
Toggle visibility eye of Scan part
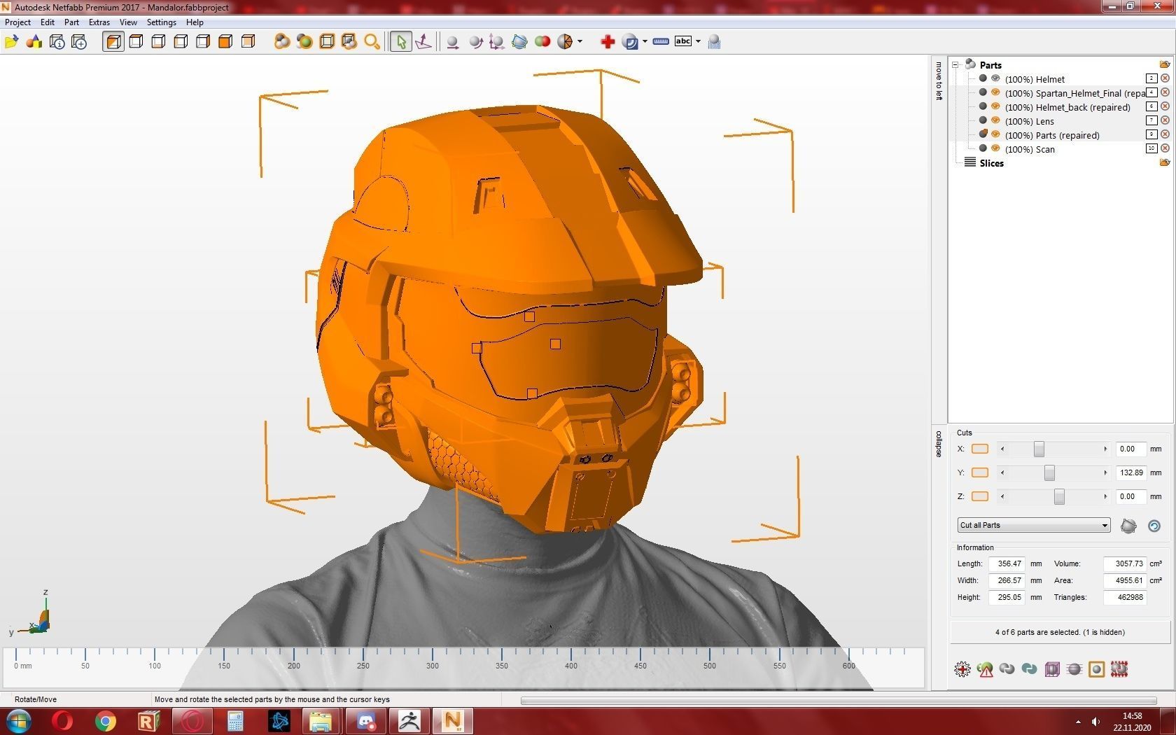995,148
